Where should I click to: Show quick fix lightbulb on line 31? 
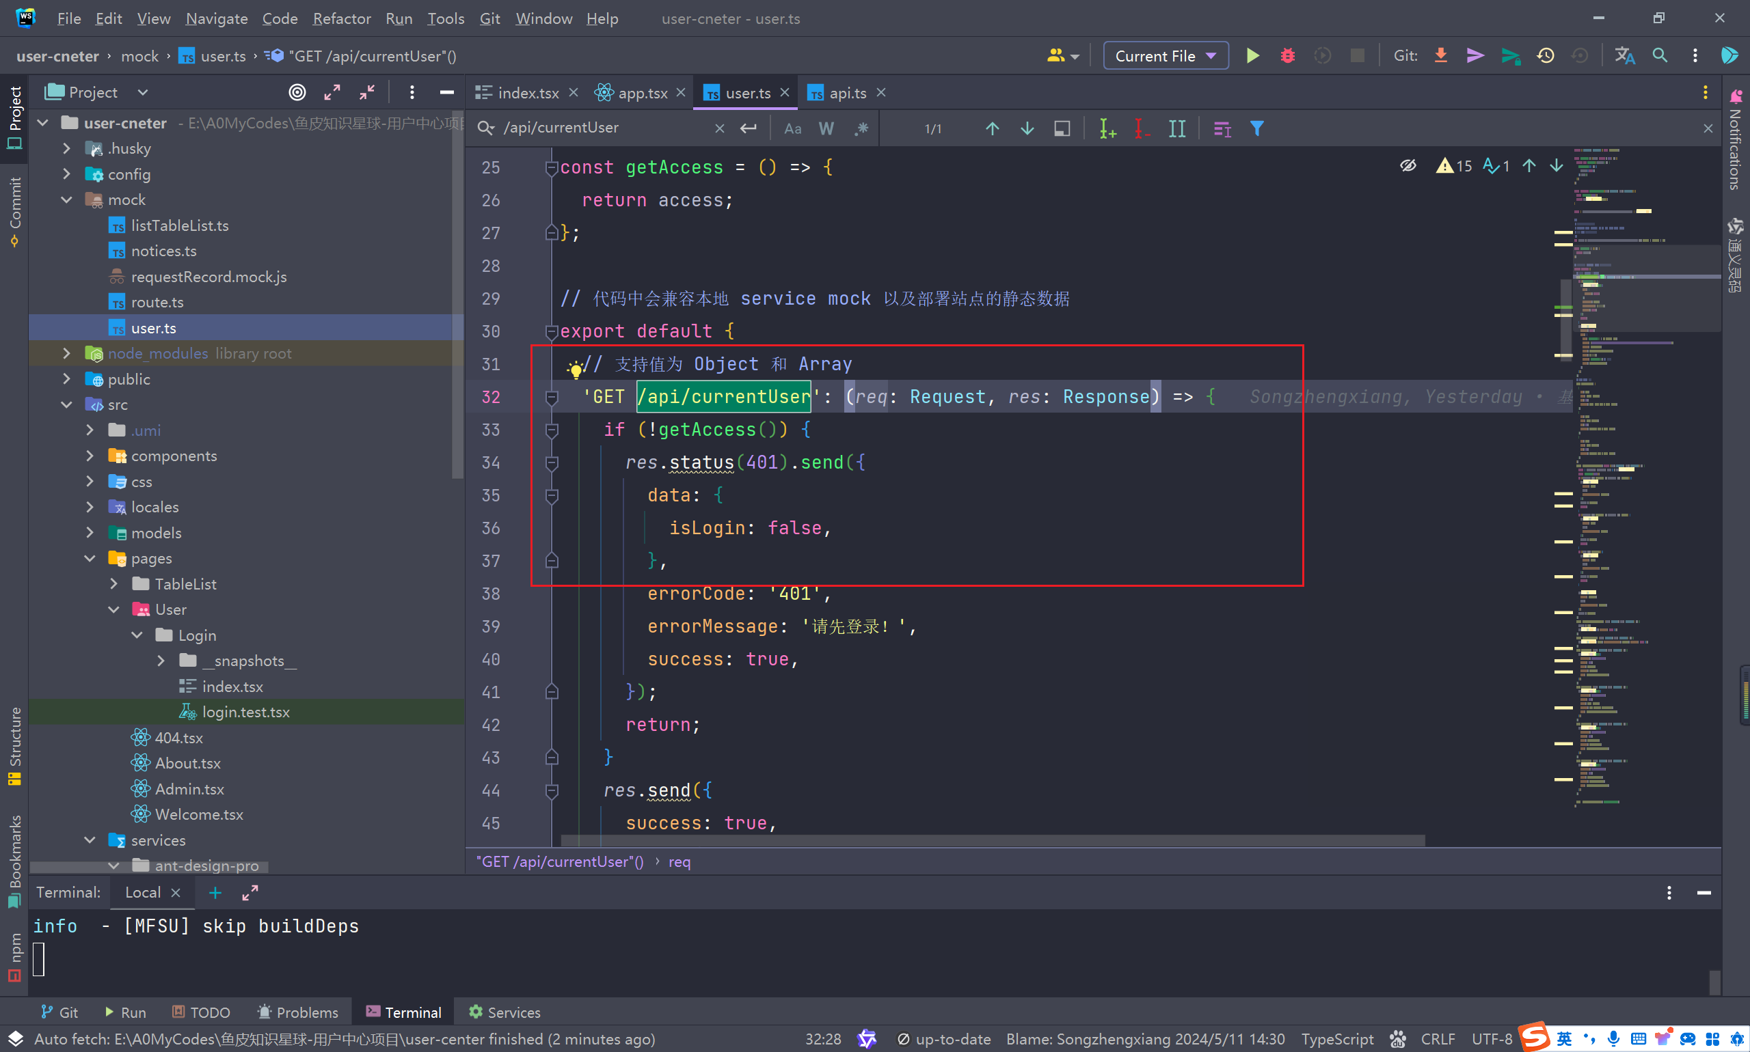(x=575, y=368)
